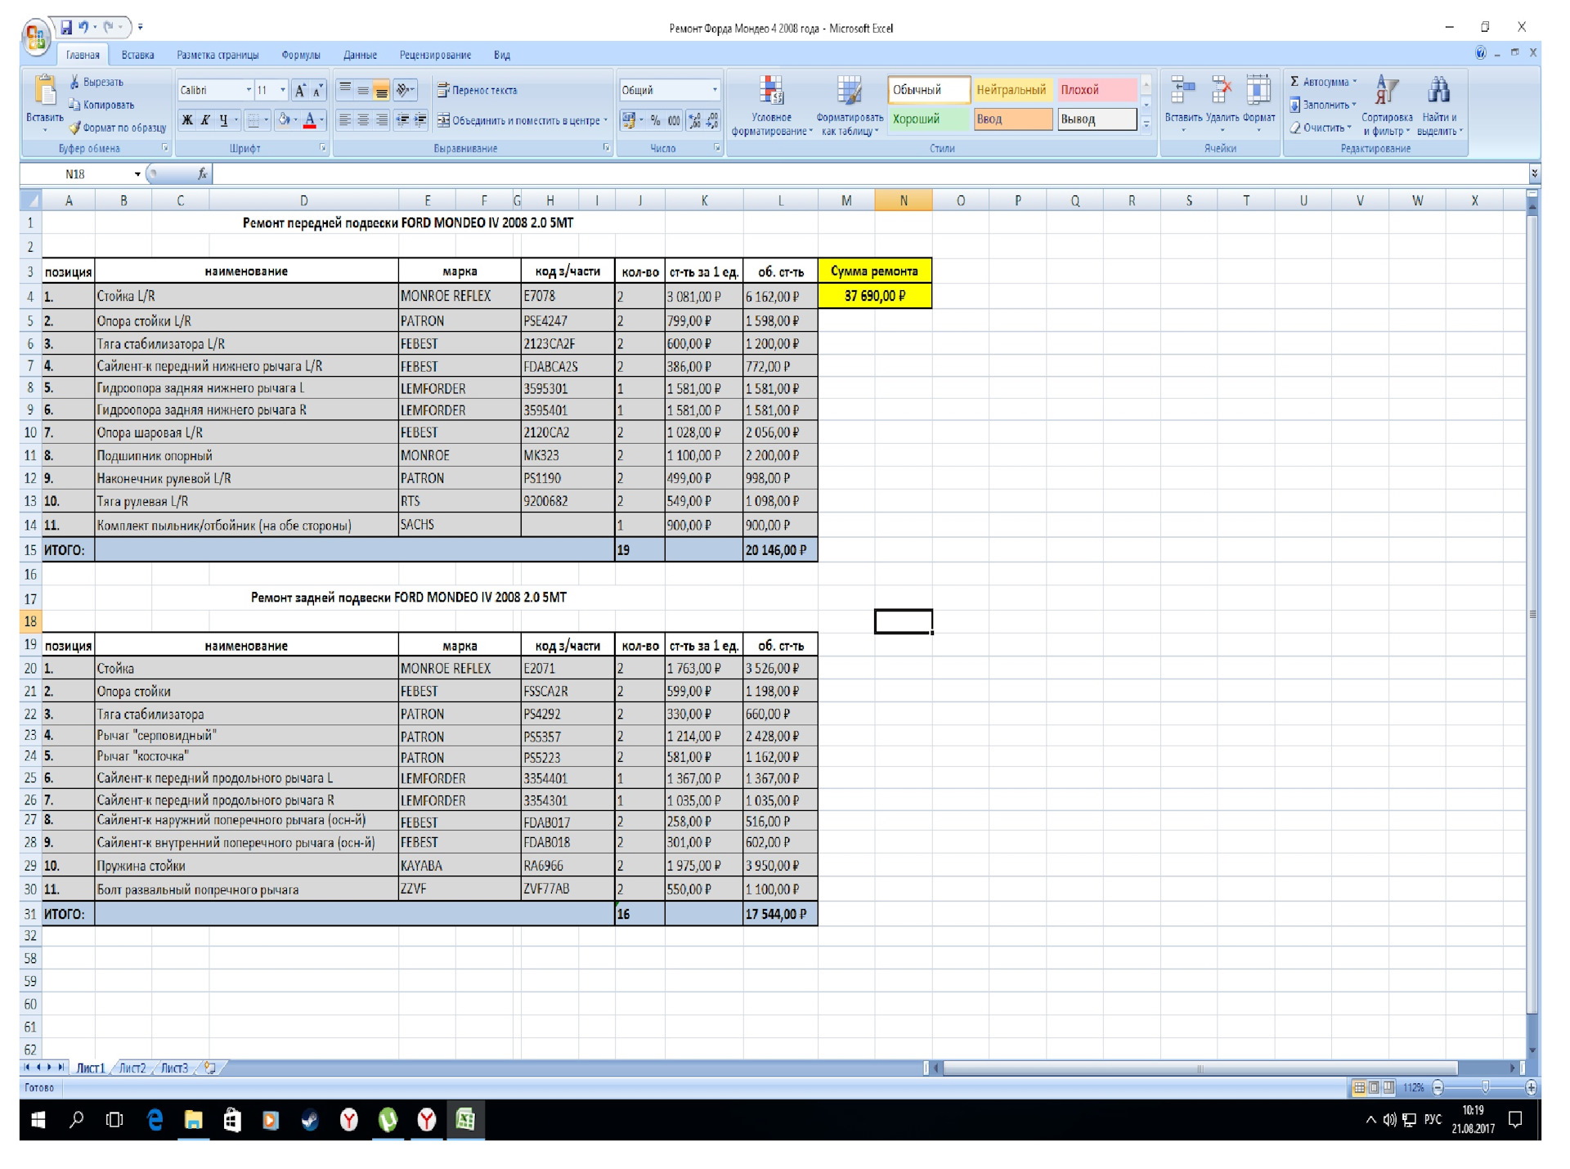Apply accounting currency number format

pyautogui.click(x=628, y=121)
